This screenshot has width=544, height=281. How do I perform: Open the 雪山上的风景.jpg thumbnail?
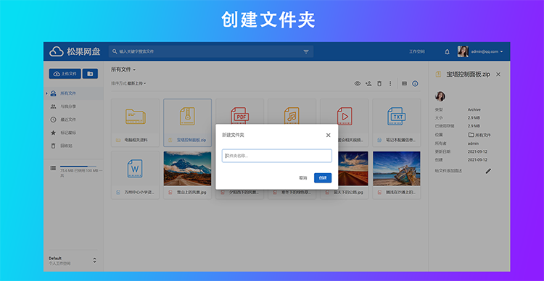(187, 169)
